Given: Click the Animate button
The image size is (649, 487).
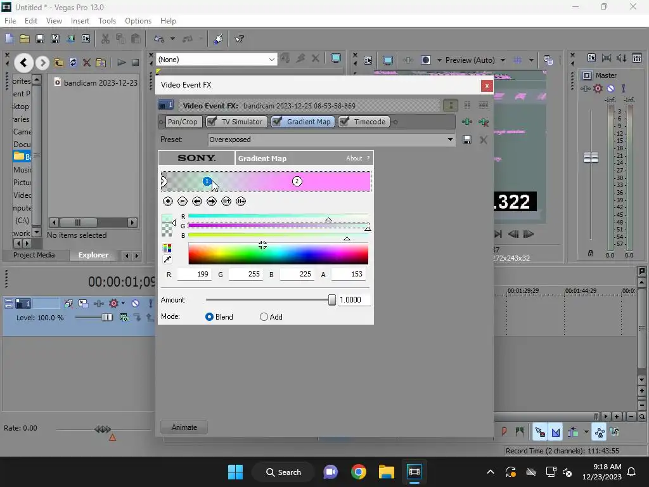Looking at the screenshot, I should pyautogui.click(x=184, y=427).
